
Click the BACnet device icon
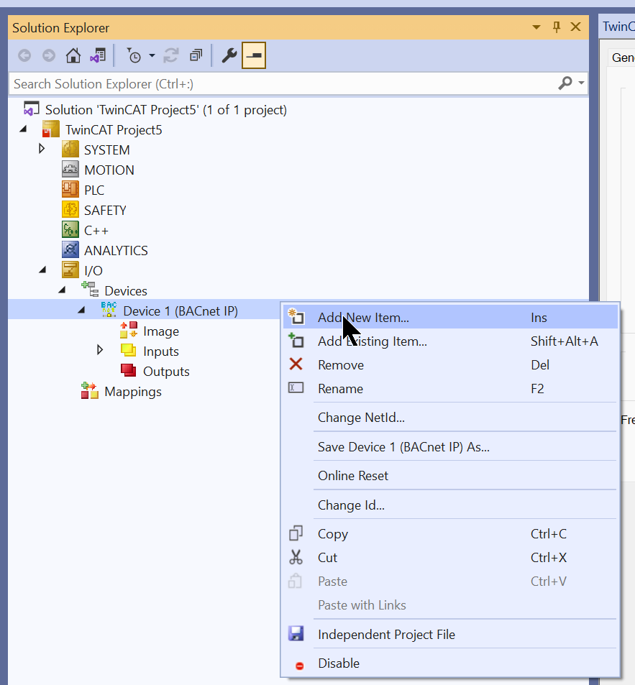109,310
